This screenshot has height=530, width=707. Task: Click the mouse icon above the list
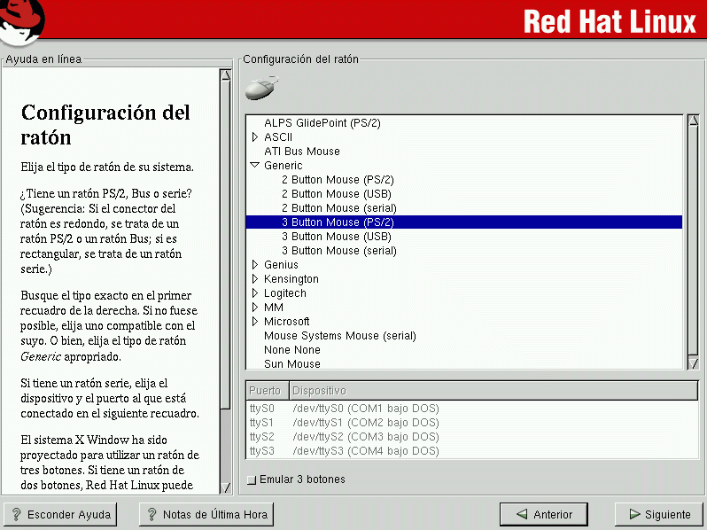click(x=260, y=88)
